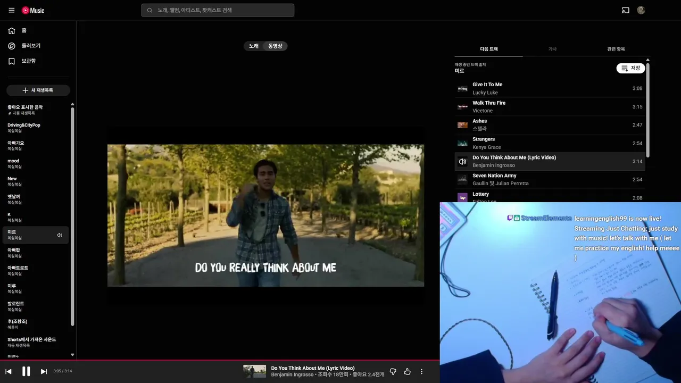The width and height of the screenshot is (681, 383).
Task: Open the 옛날꺼 playlist
Action: point(36,199)
